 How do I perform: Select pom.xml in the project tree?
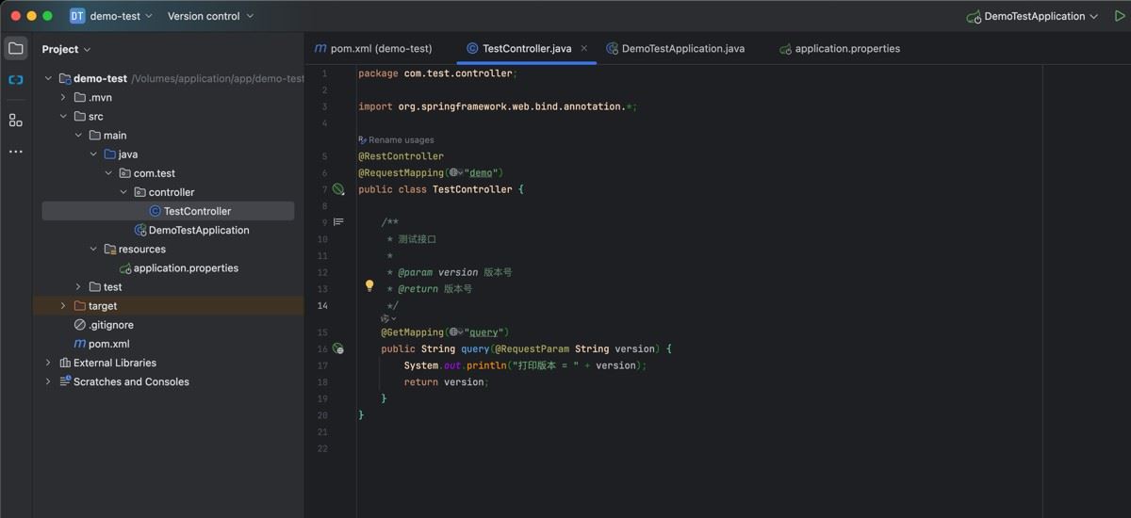108,344
